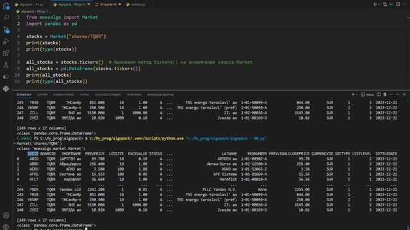The width and height of the screenshot is (410, 230).
Task: Click the 'import pandas as pd' code line
Action: pos(51,24)
